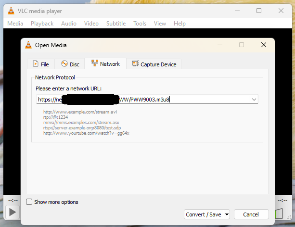The width and height of the screenshot is (295, 227).
Task: Click the http://www.example.com/stream.avi example text
Action: [80, 112]
